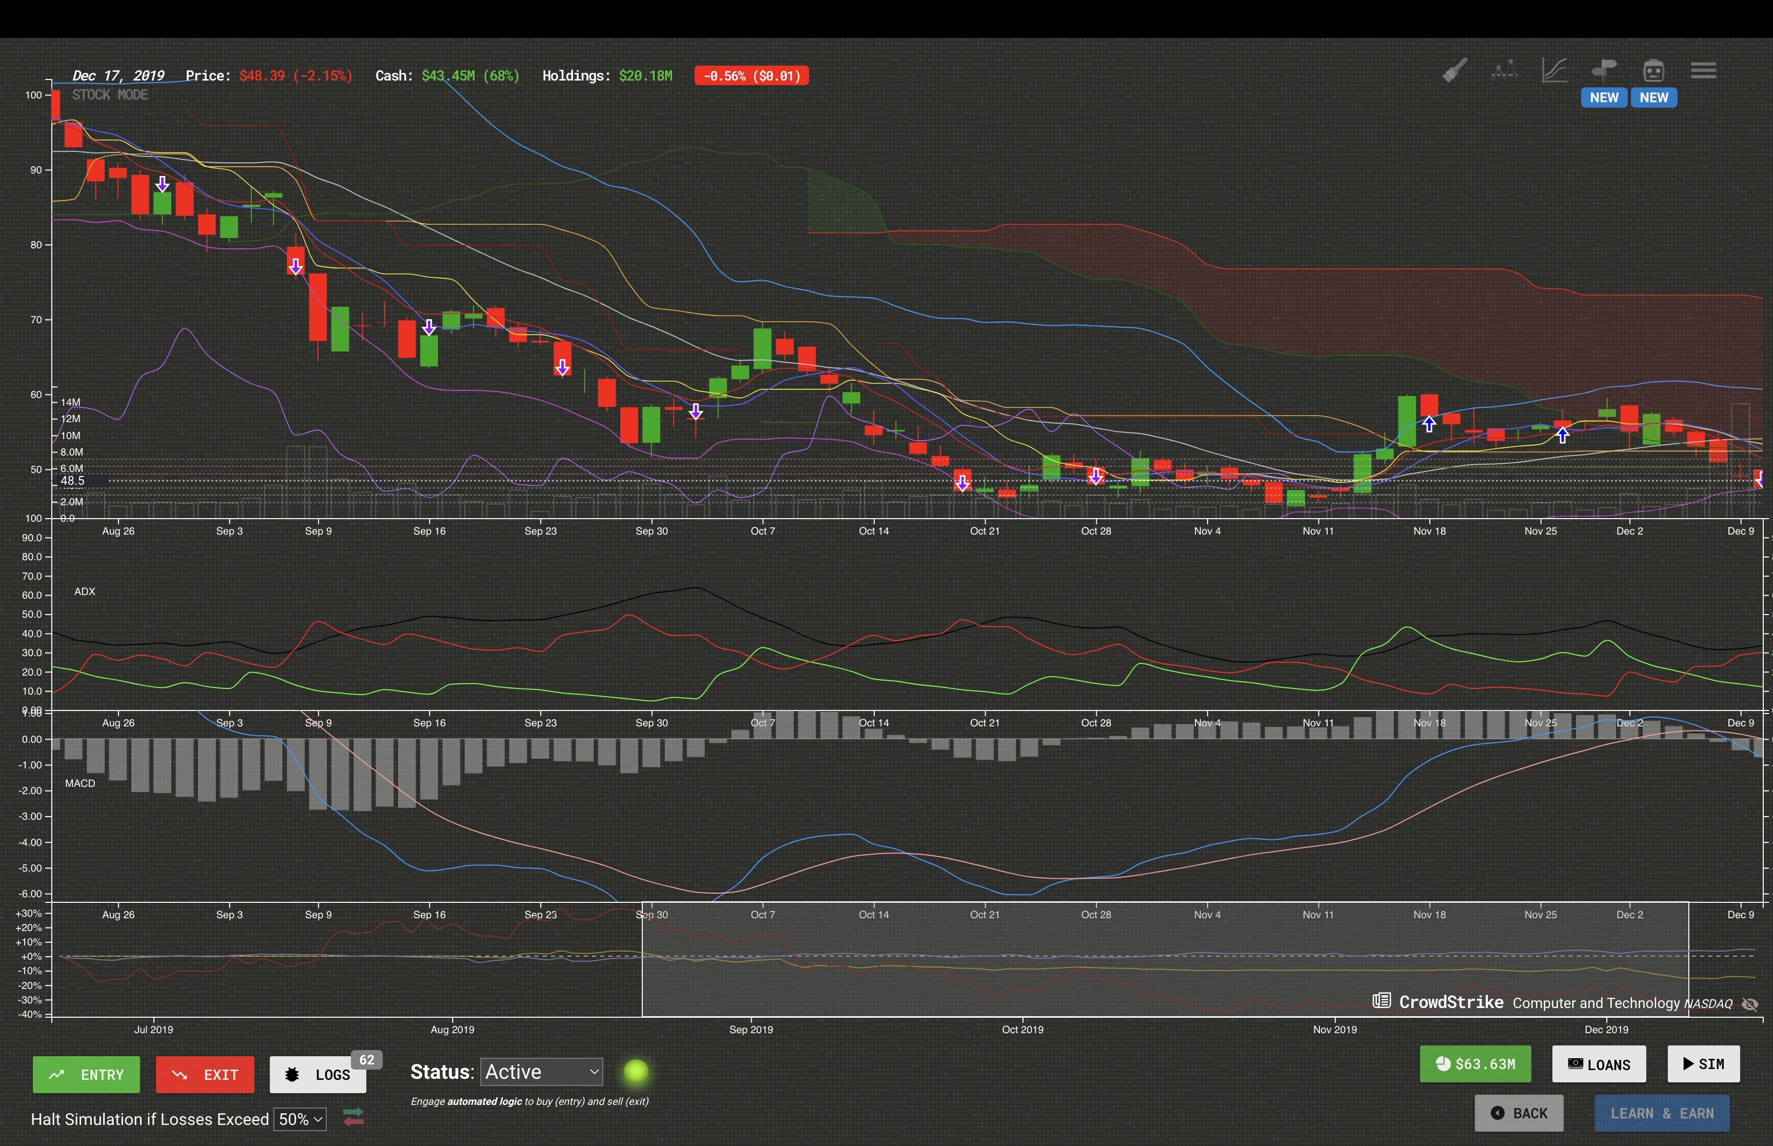Screen dimensions: 1773x1146
Task: Open the Status Active dropdown
Action: [542, 1072]
